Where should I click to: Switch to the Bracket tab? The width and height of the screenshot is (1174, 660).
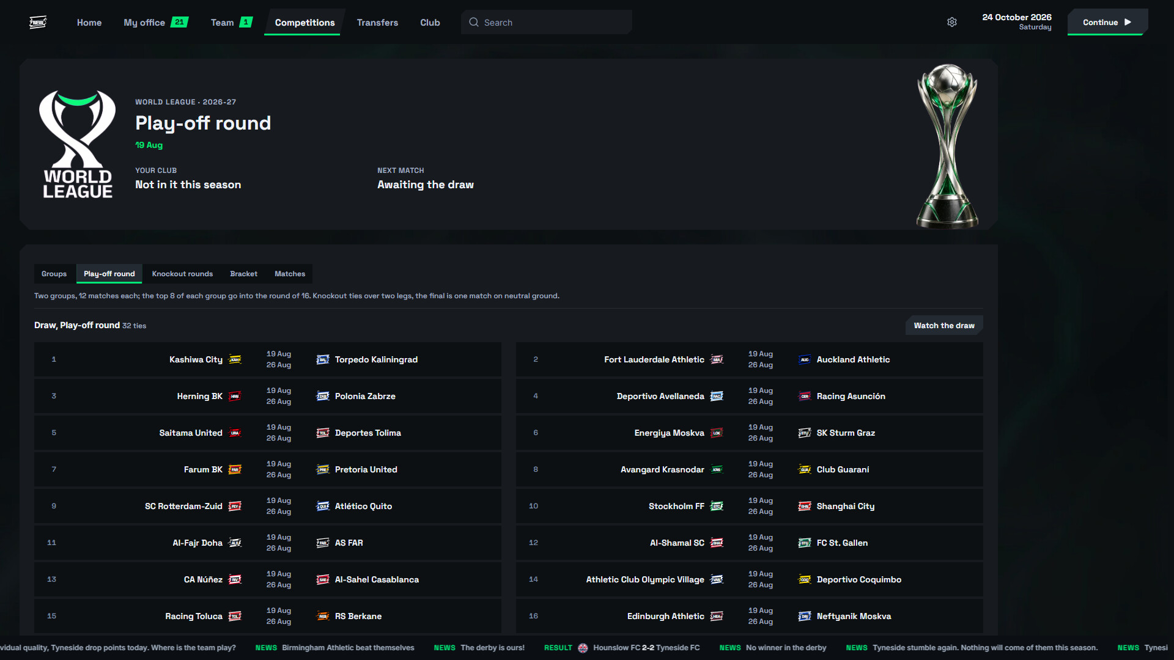point(243,274)
